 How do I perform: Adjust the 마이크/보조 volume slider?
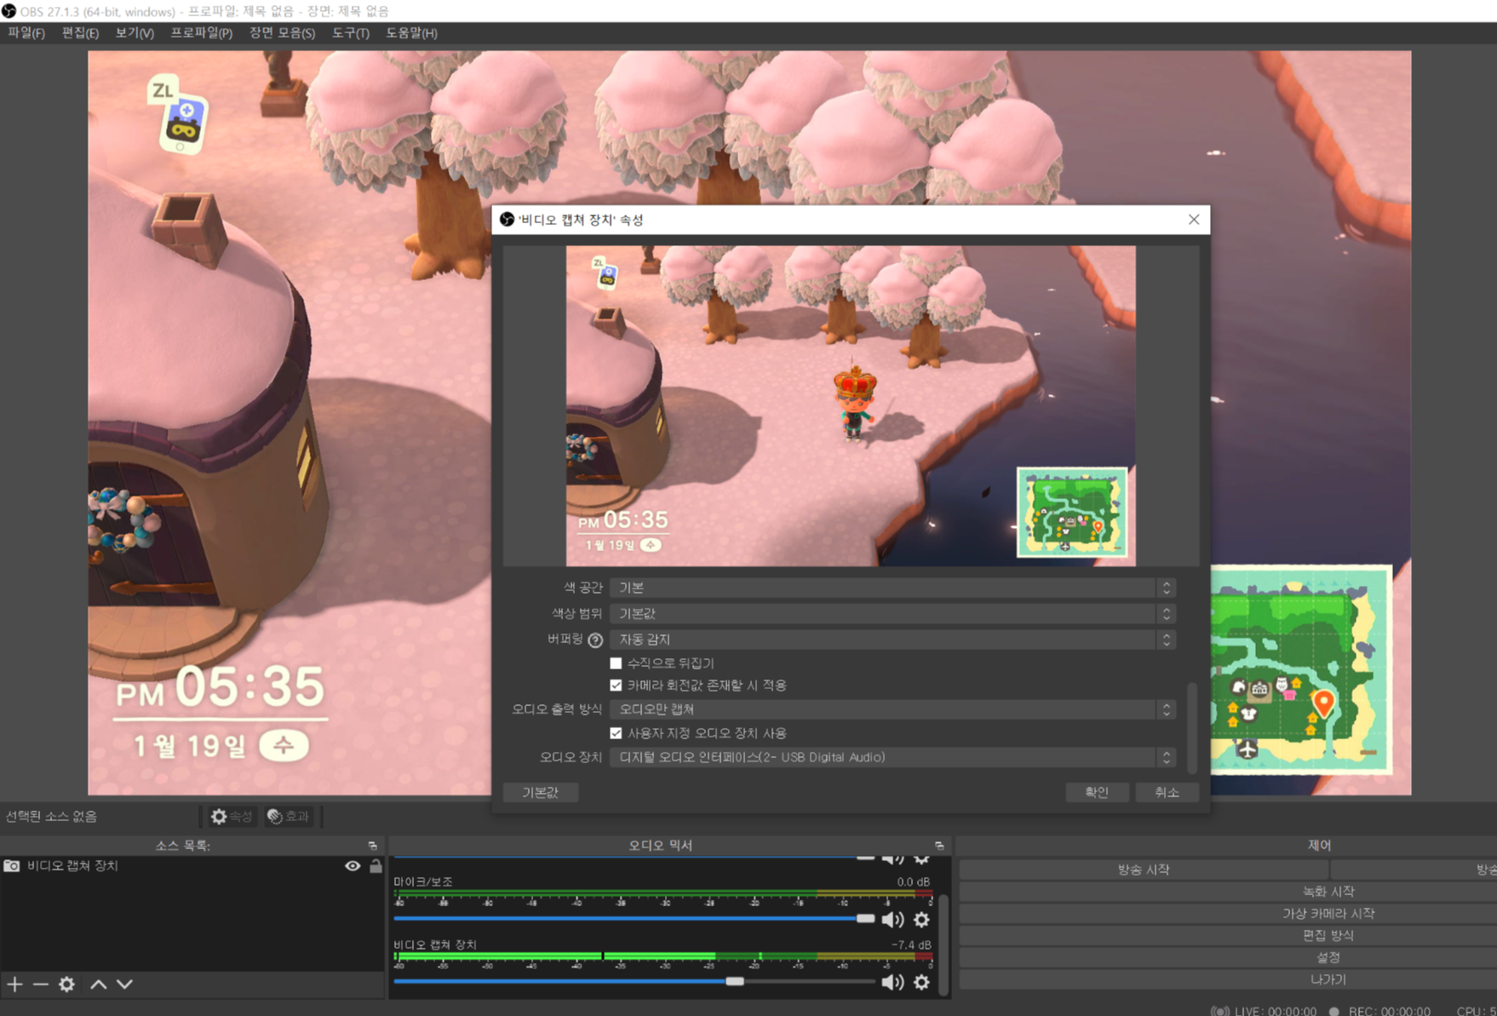[634, 919]
